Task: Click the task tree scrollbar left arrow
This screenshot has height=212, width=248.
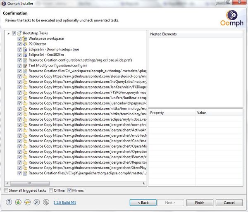Action: click(7, 183)
